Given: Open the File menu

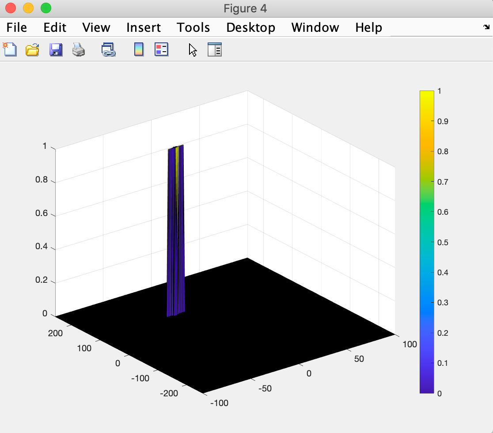Looking at the screenshot, I should tap(17, 28).
